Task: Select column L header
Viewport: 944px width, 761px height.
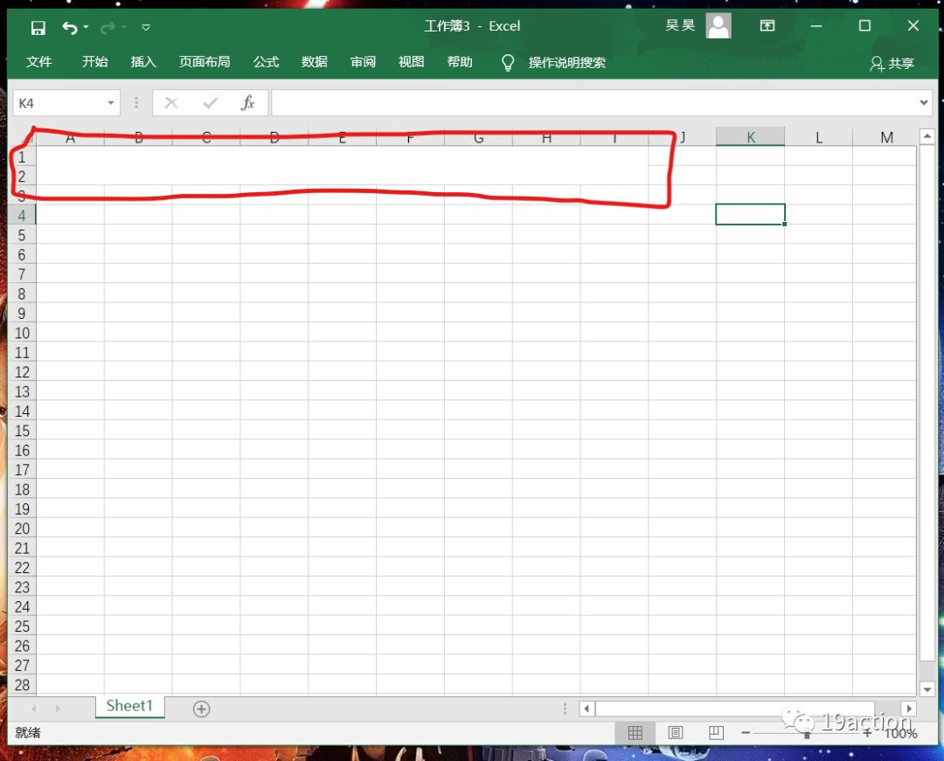Action: (819, 137)
